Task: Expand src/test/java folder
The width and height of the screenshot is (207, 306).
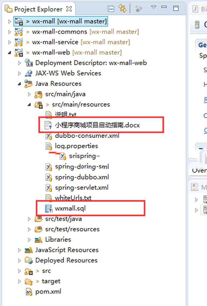Action: pos(29,219)
